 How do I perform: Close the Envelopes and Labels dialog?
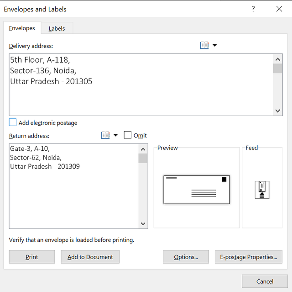tap(279, 9)
